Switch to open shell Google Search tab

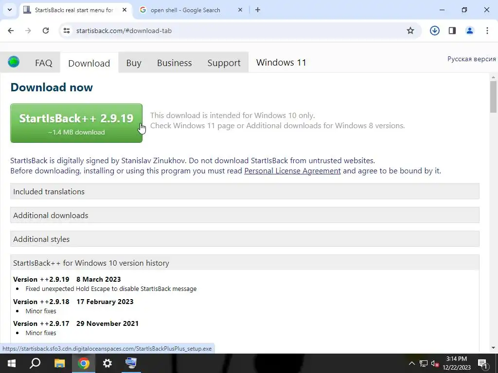(x=185, y=10)
